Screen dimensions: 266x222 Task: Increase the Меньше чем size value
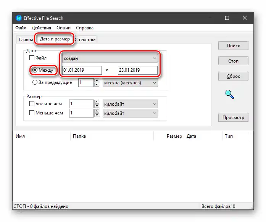click(97, 111)
